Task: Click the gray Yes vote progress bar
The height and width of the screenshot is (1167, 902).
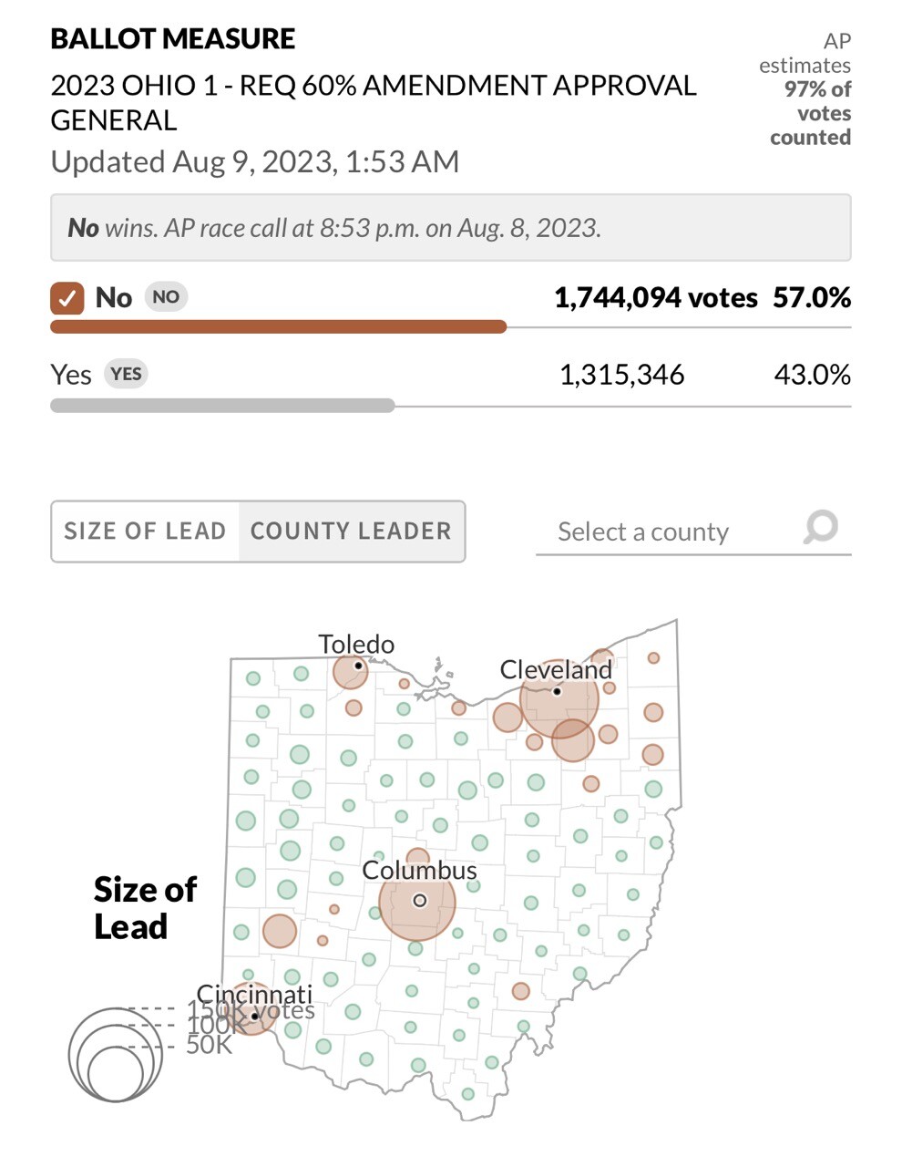Action: click(x=222, y=406)
